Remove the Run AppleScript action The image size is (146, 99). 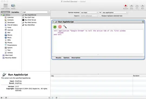[x=143, y=22]
